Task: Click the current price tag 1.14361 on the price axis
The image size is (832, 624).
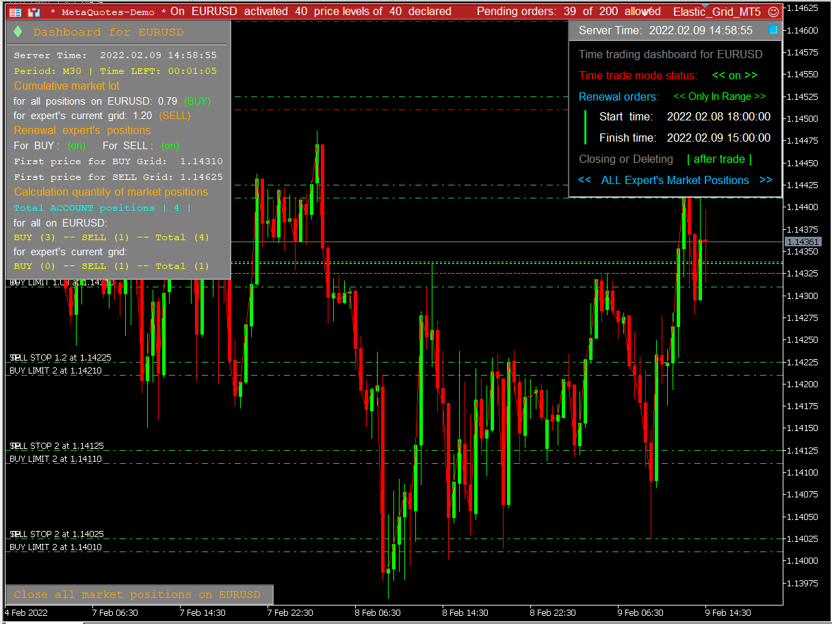Action: point(803,242)
